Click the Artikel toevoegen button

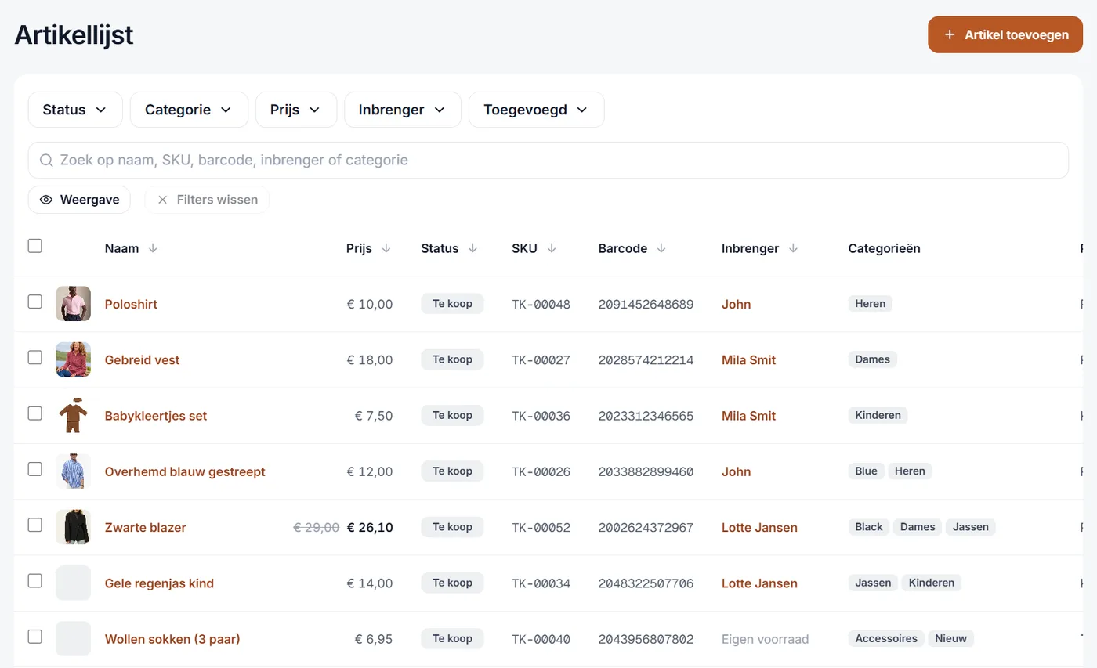1005,34
